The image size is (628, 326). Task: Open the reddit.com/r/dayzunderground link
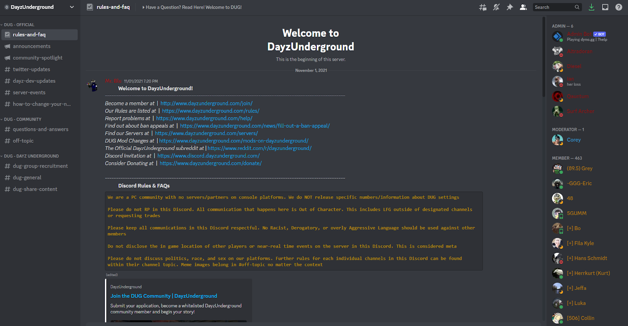pos(259,148)
